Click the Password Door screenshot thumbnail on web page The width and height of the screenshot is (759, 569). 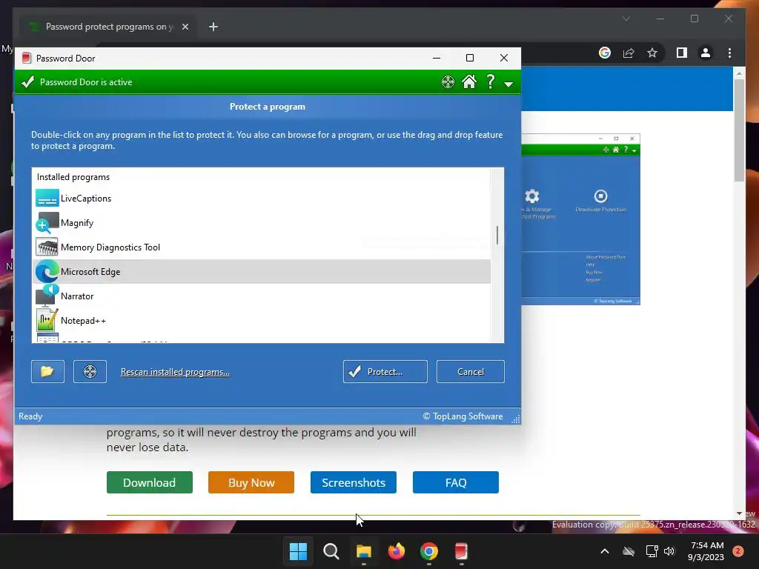click(x=580, y=219)
